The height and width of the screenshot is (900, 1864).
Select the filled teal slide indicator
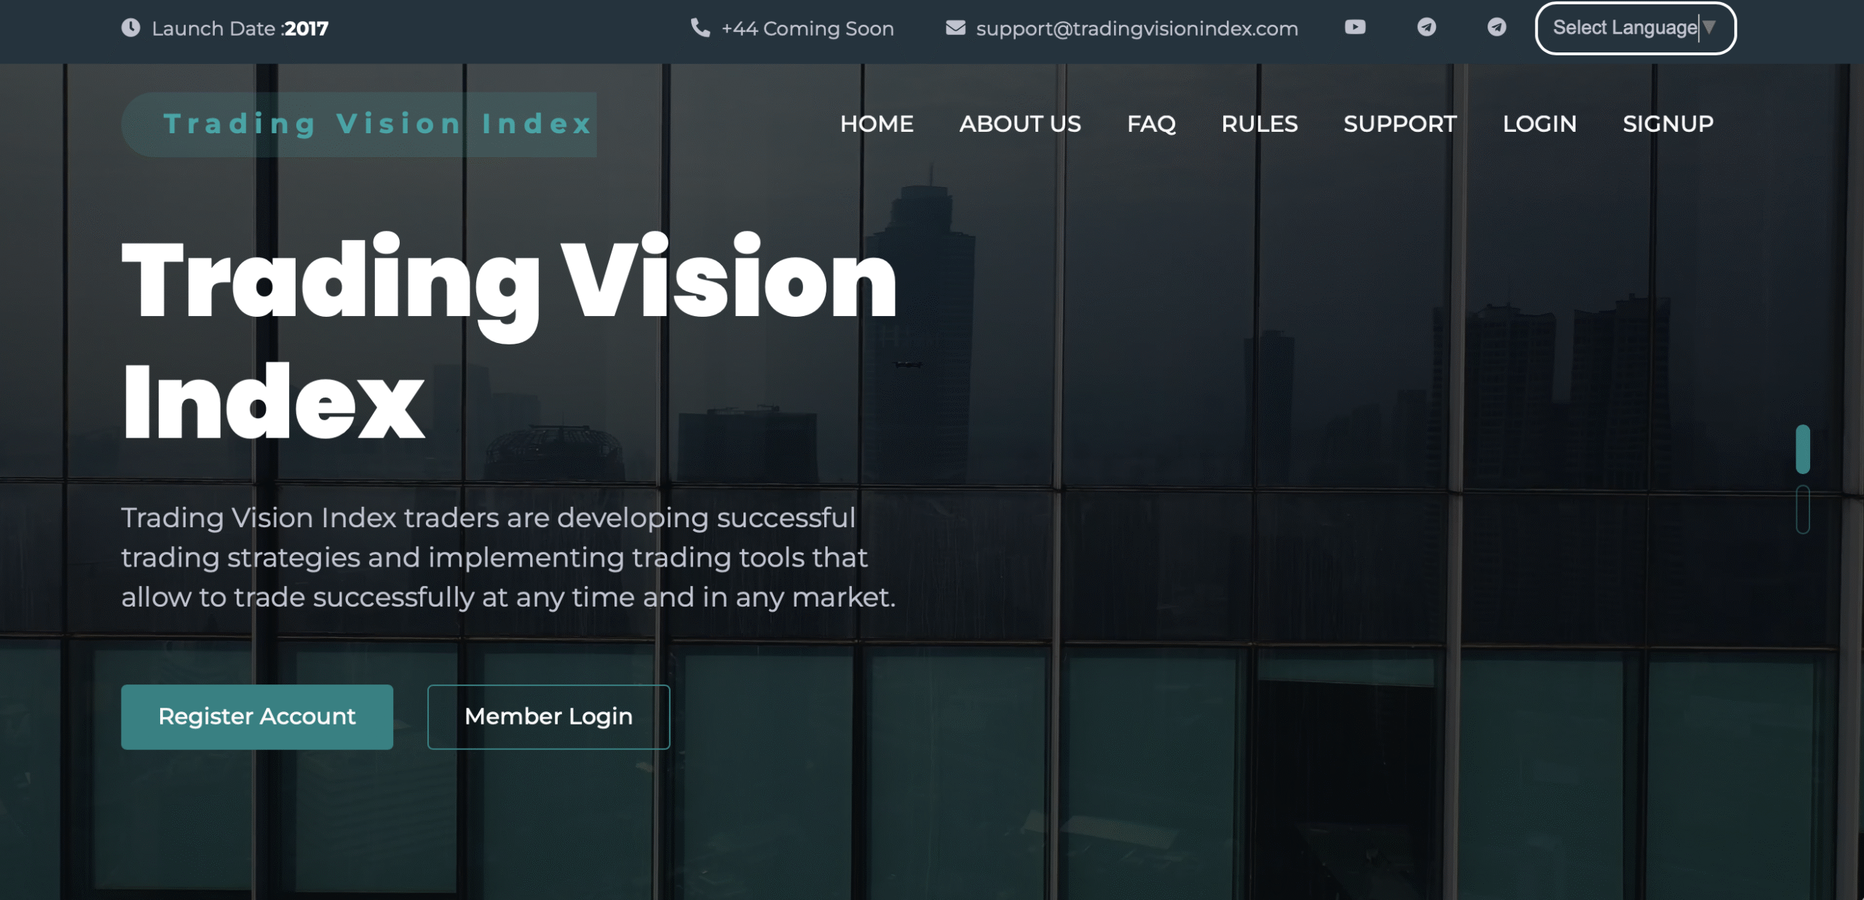(x=1802, y=449)
